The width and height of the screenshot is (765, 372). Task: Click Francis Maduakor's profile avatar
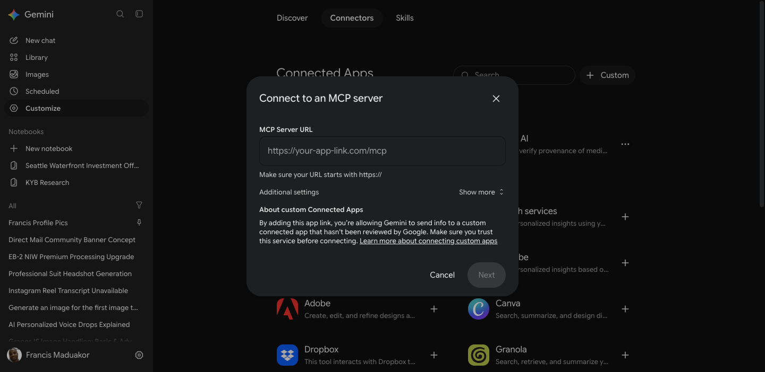(x=14, y=355)
